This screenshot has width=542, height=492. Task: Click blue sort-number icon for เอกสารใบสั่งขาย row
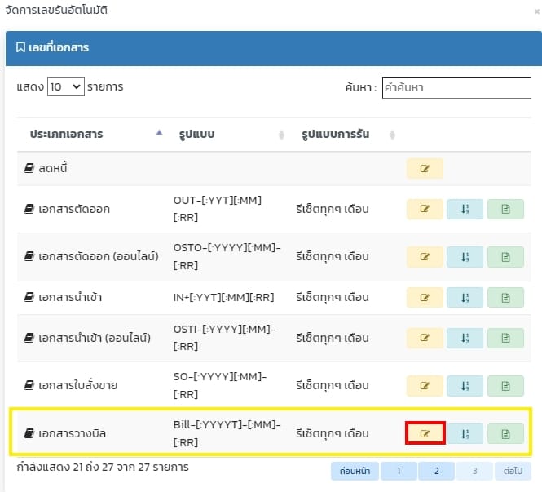(465, 385)
